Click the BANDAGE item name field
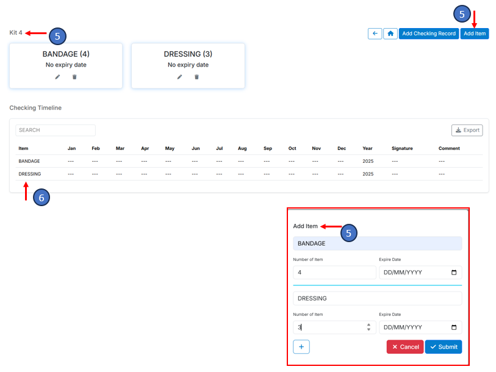This screenshot has width=496, height=372. click(377, 243)
